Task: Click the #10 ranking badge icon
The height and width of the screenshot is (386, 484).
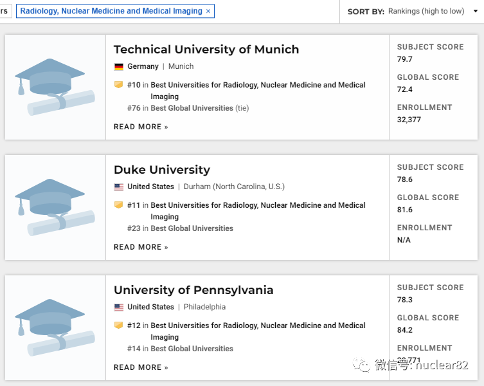Action: [x=118, y=85]
